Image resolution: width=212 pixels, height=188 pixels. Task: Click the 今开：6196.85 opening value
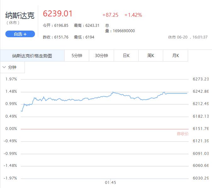[55, 26]
